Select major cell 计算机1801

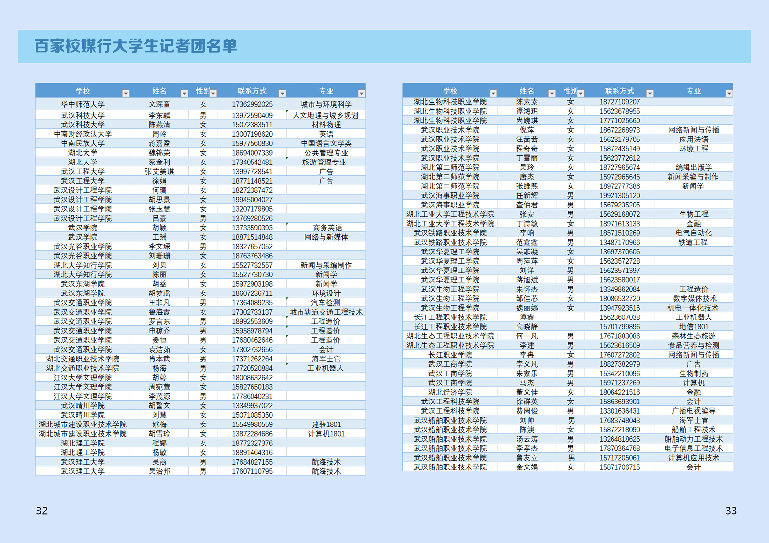coord(326,433)
